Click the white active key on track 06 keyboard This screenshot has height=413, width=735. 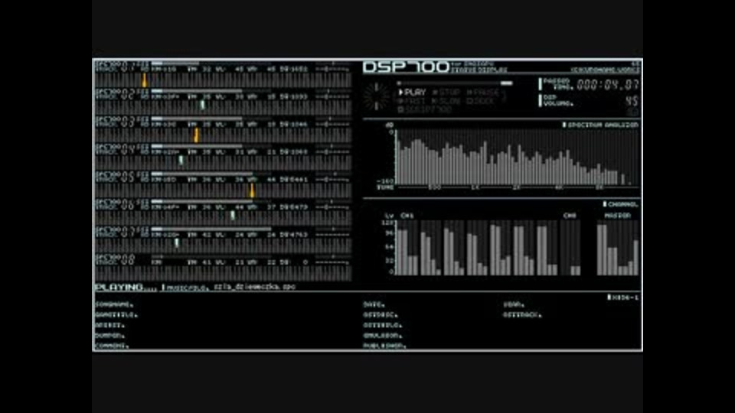233,216
